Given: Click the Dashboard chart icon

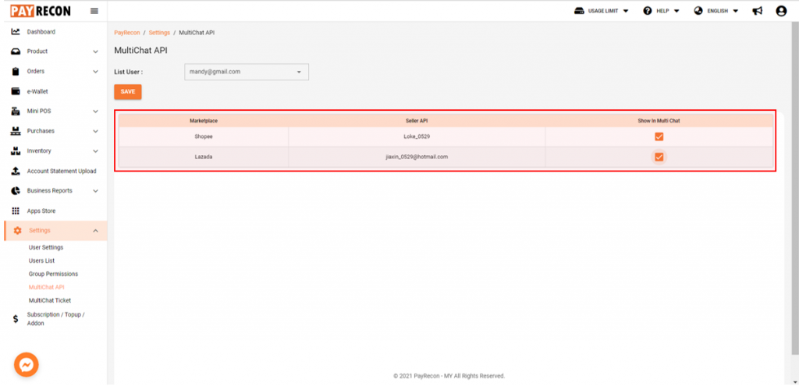Looking at the screenshot, I should click(16, 31).
